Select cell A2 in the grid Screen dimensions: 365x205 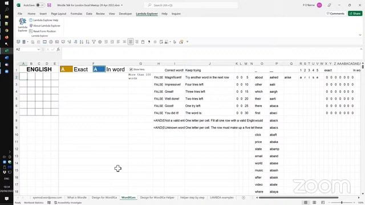coord(23,76)
